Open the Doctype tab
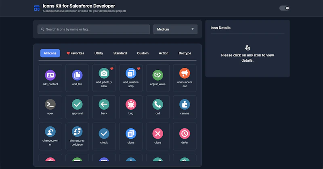 (185, 53)
